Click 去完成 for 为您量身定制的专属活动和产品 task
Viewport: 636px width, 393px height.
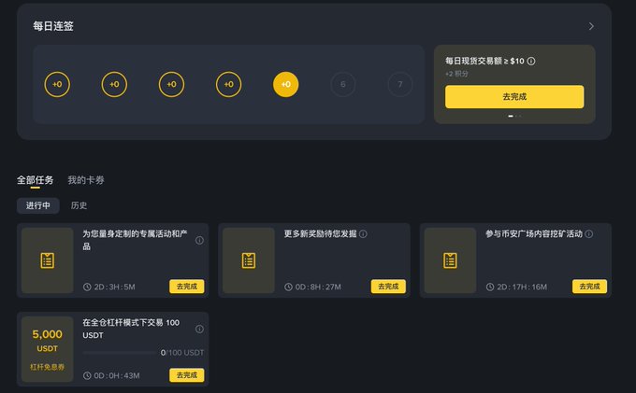(x=186, y=287)
